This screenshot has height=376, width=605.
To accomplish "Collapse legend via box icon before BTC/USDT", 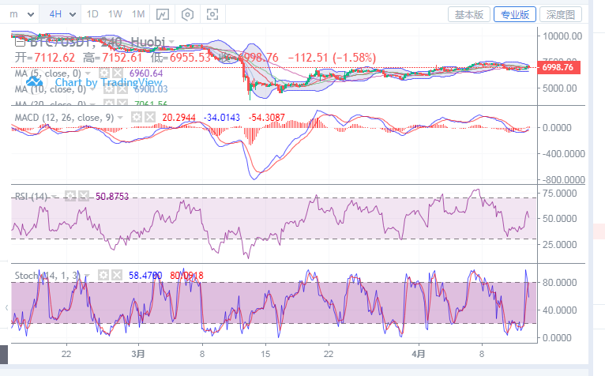I will [x=20, y=41].
